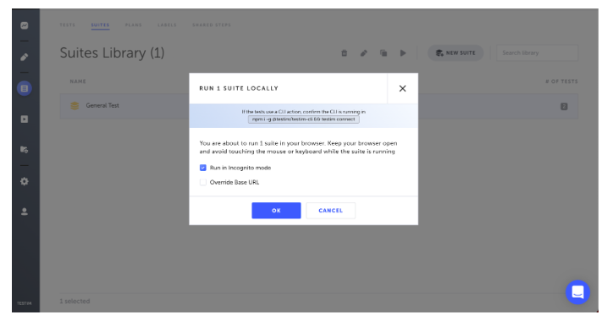Image resolution: width=607 pixels, height=326 pixels.
Task: Open the user profile icon in sidebar
Action: pyautogui.click(x=25, y=212)
